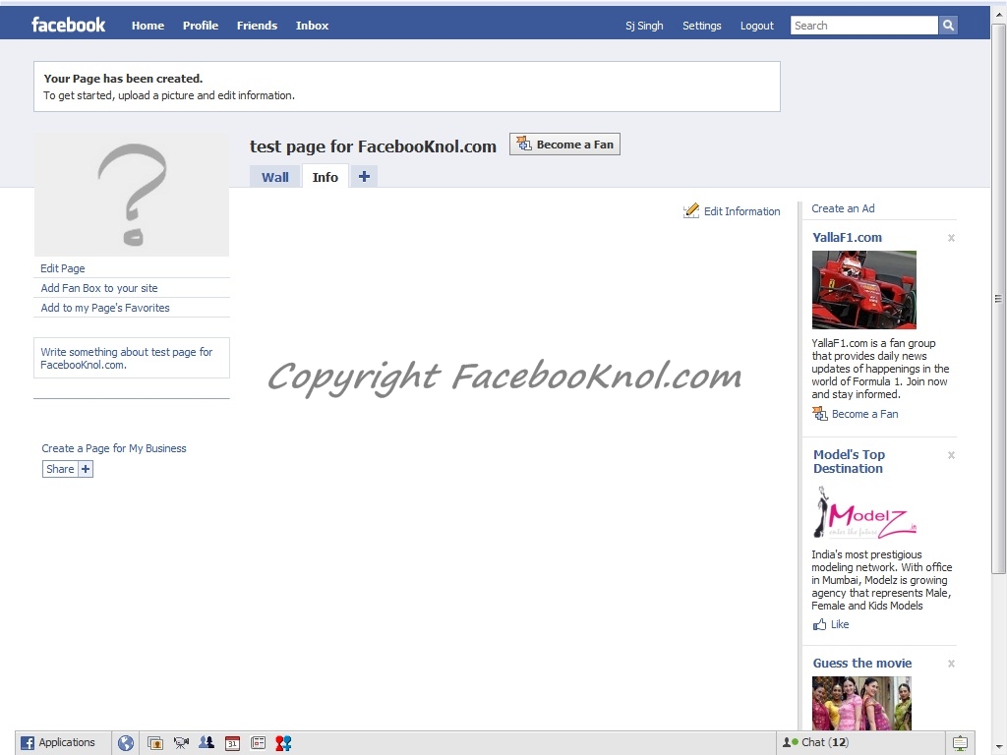Click the Search input field
Screen dimensions: 1007x755
pyautogui.click(x=863, y=25)
